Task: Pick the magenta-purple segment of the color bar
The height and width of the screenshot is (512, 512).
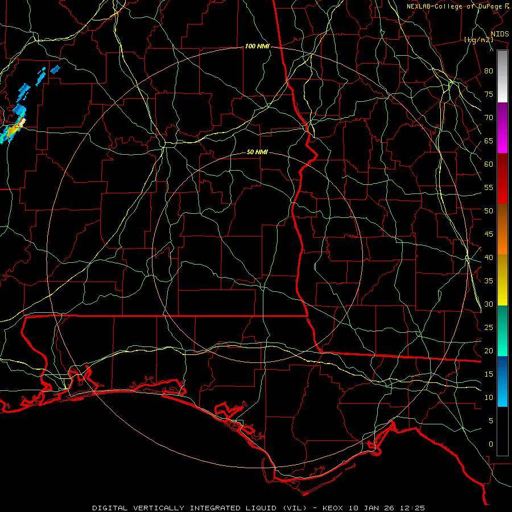Action: tap(502, 128)
